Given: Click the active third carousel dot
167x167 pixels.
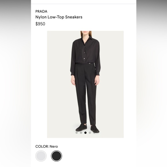Looking at the screenshot, I should pos(85,133).
